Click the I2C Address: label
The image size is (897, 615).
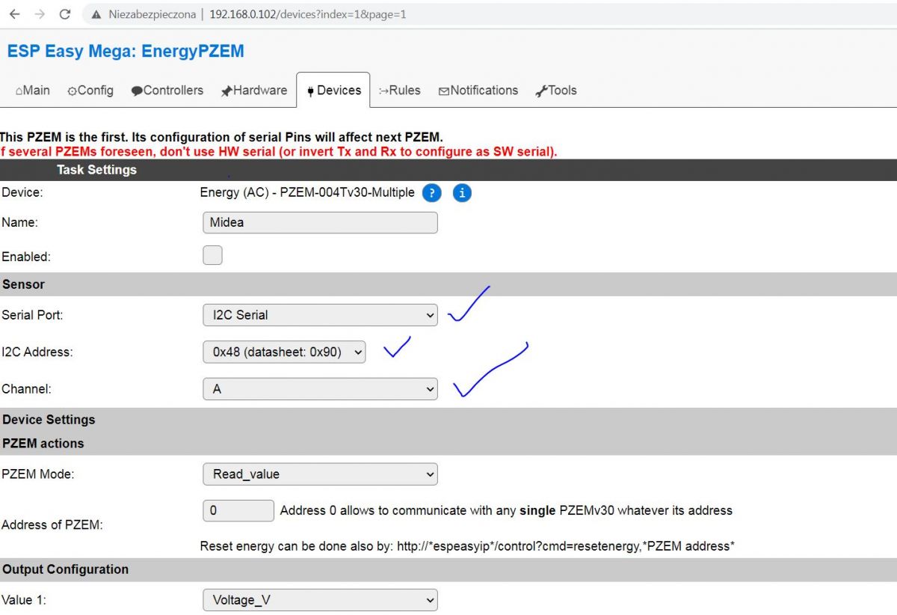click(37, 352)
